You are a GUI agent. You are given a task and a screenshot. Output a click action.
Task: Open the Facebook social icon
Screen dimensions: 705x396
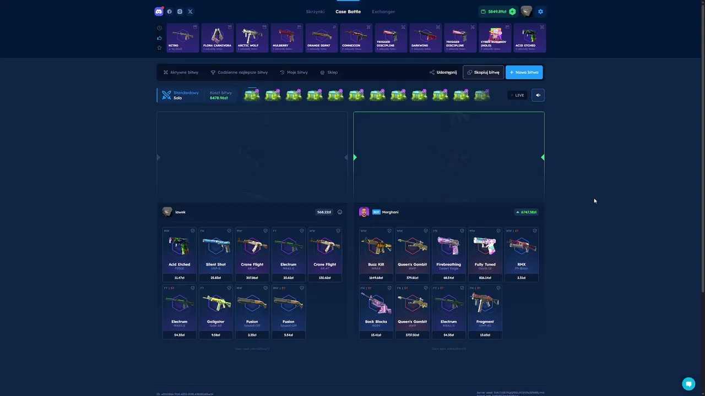coord(169,12)
